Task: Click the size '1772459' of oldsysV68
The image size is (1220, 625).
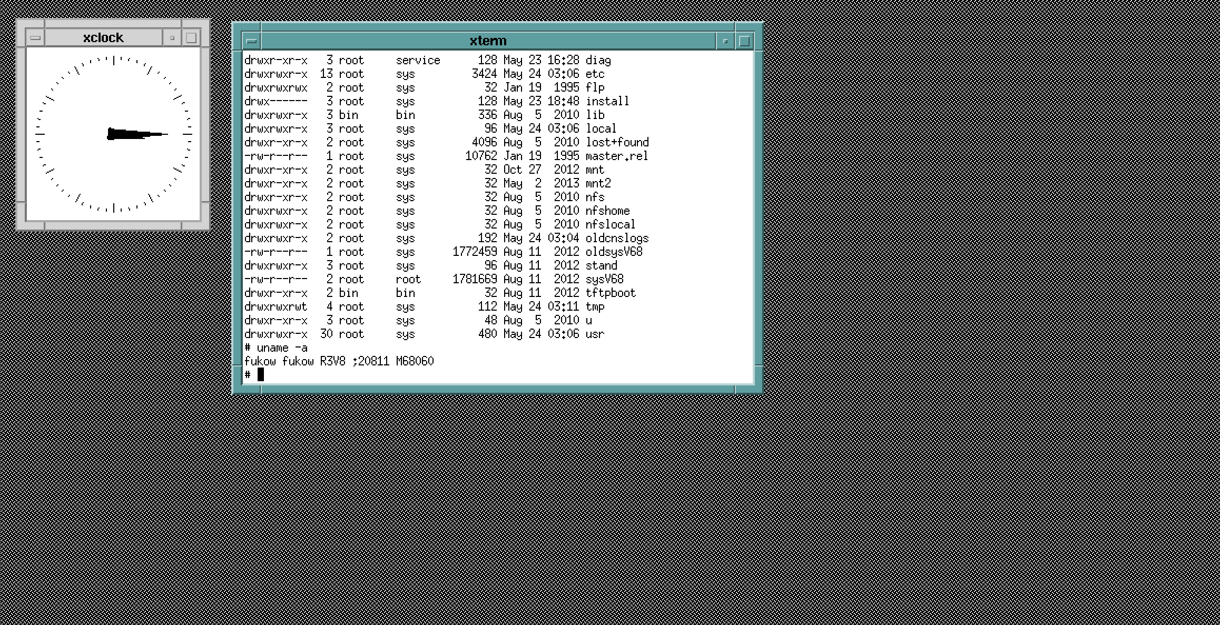Action: point(475,252)
